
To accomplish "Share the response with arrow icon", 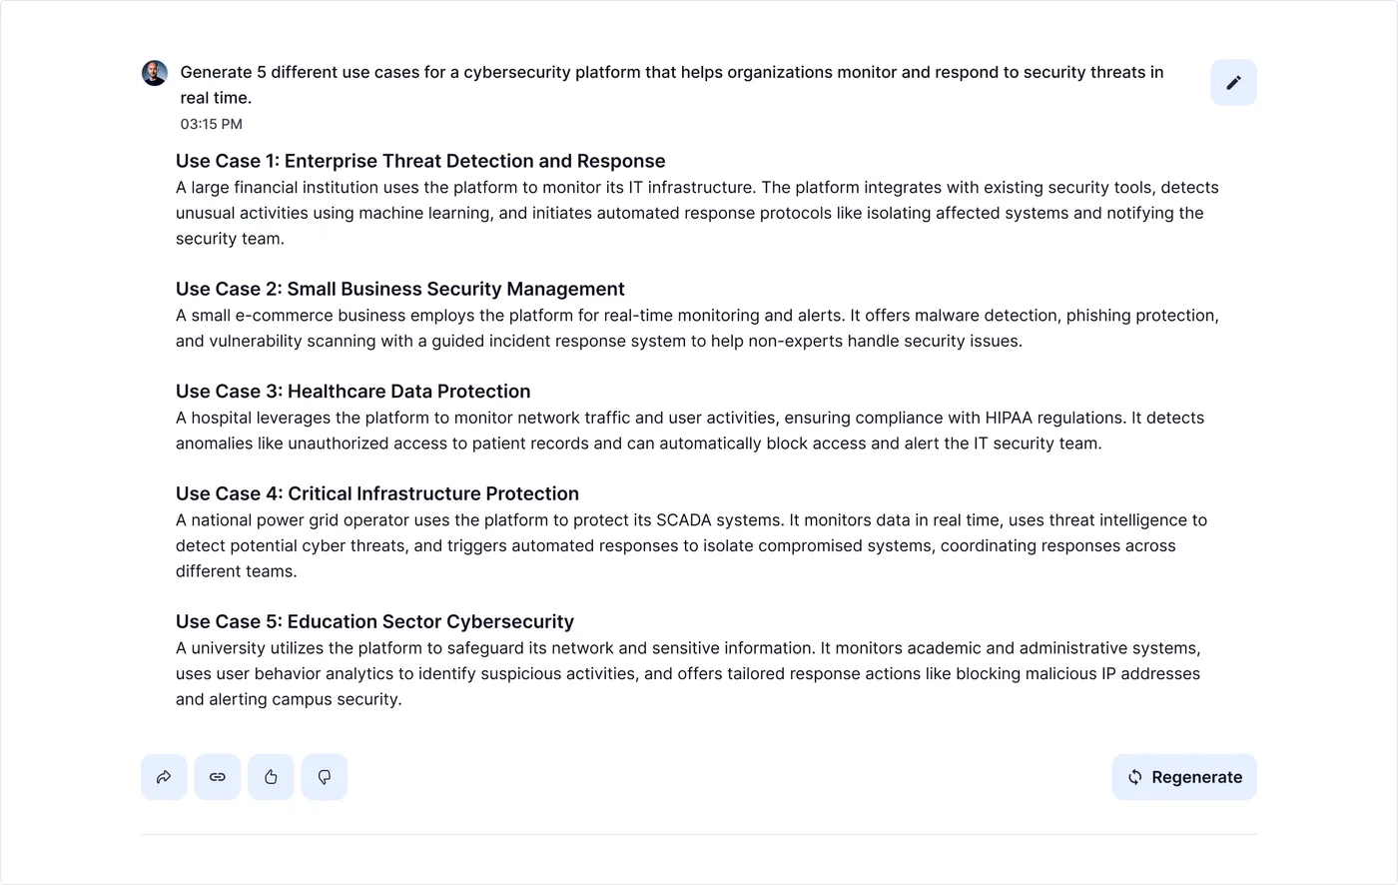I will (164, 777).
